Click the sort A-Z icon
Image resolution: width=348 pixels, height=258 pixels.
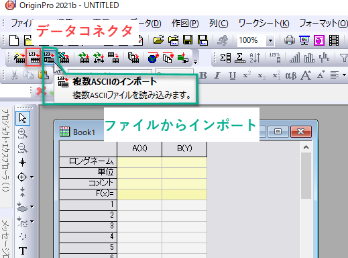tap(255, 58)
